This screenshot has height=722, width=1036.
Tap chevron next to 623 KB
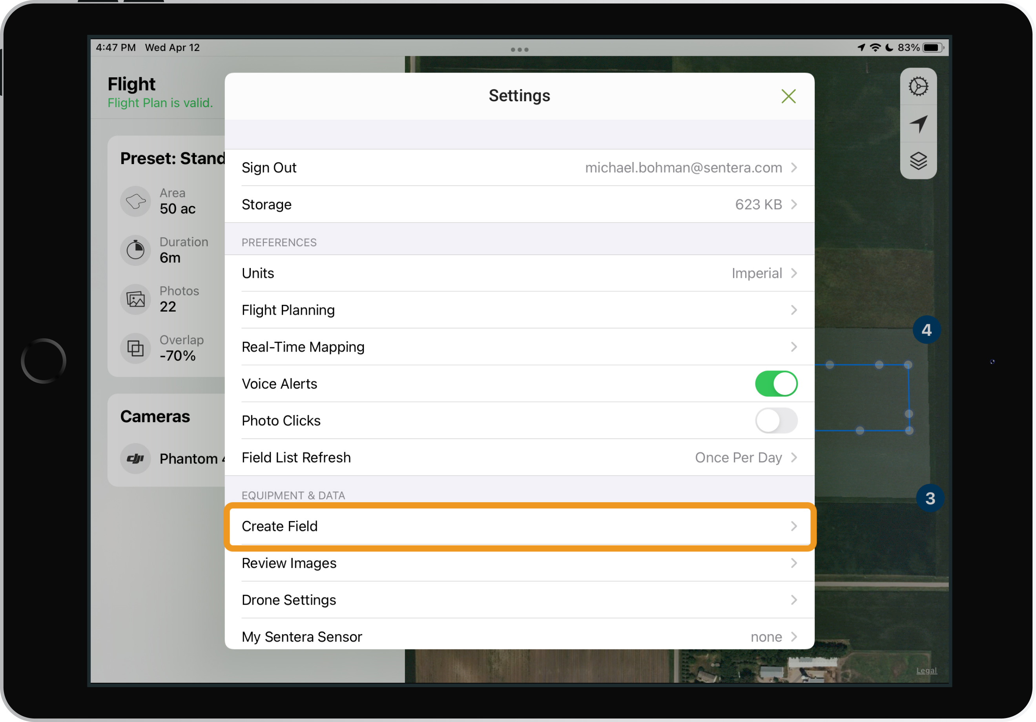click(x=794, y=204)
